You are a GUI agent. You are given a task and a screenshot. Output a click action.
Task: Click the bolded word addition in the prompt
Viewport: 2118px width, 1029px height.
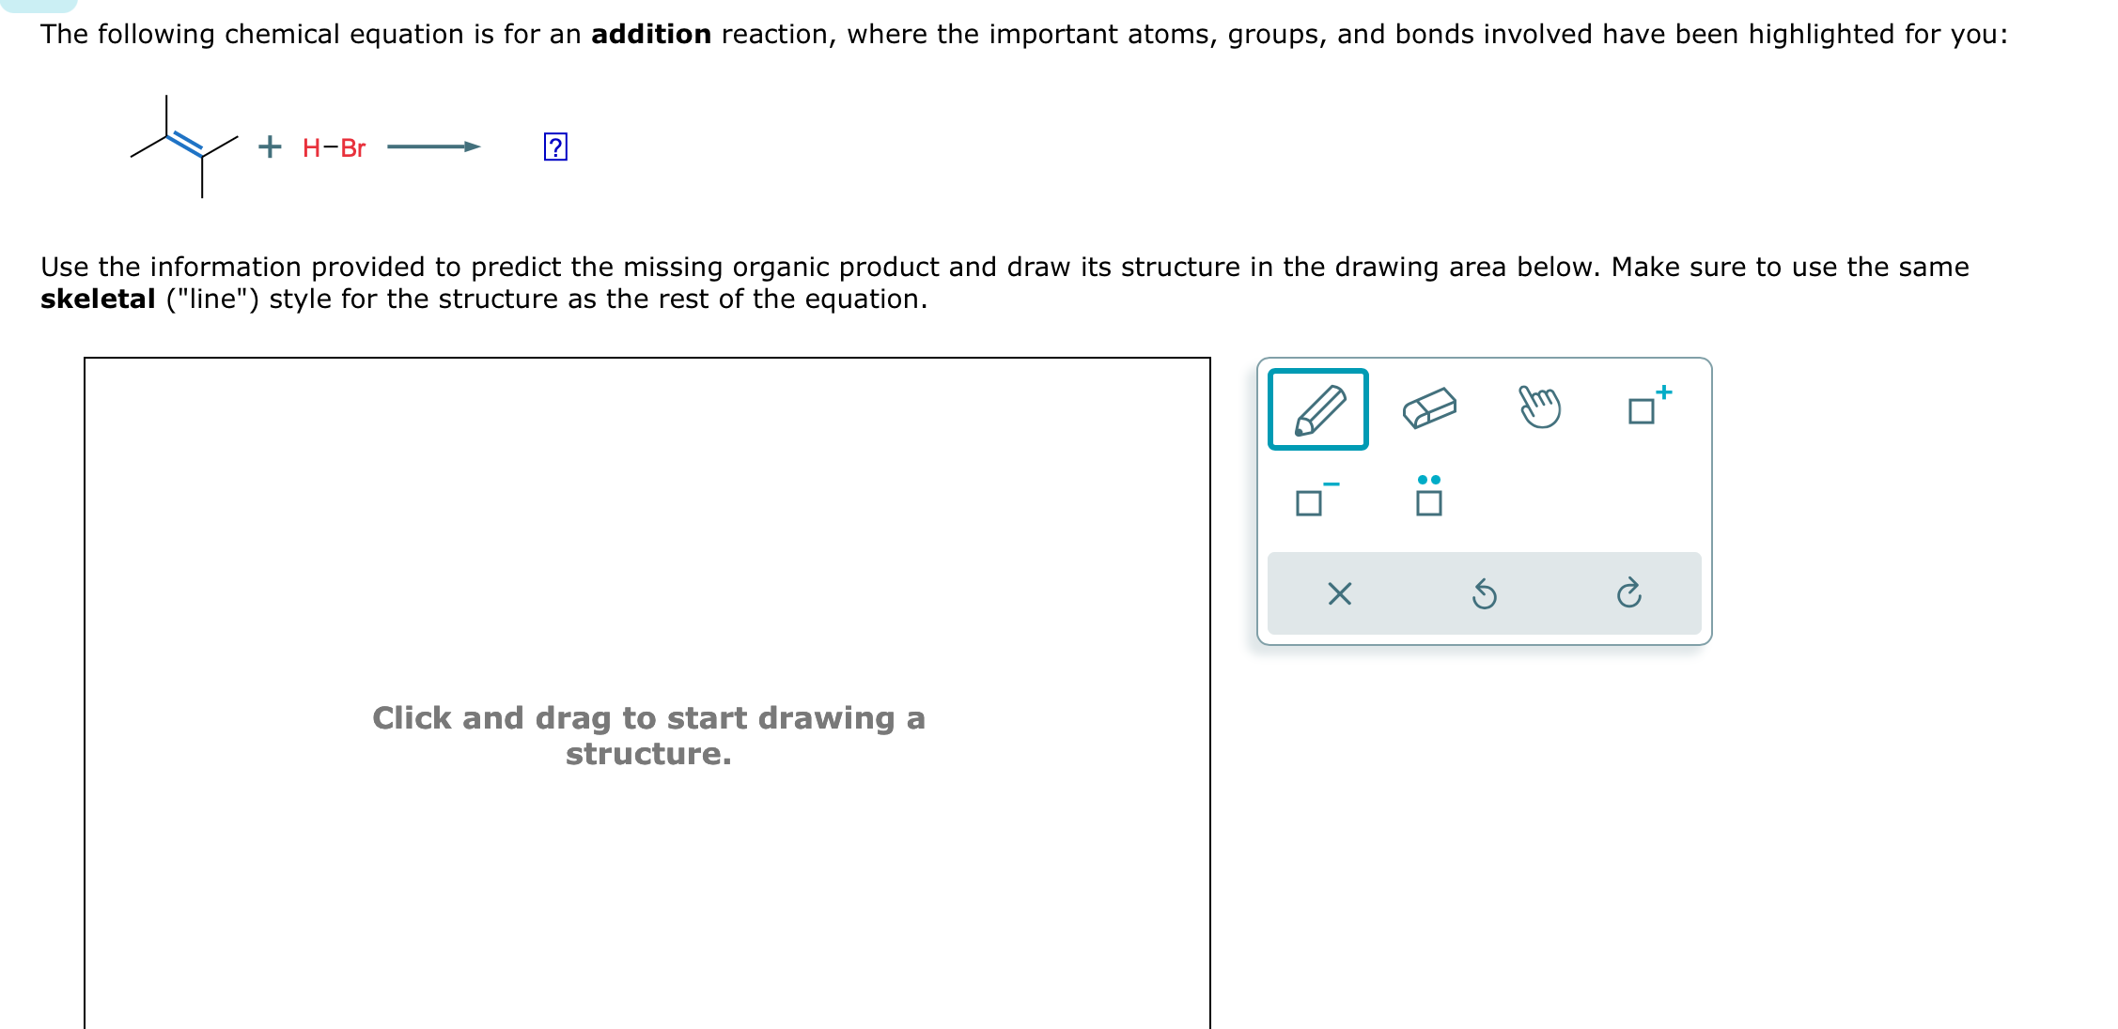click(650, 34)
